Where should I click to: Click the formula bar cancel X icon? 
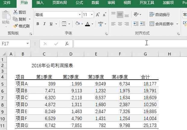[x=45, y=44]
